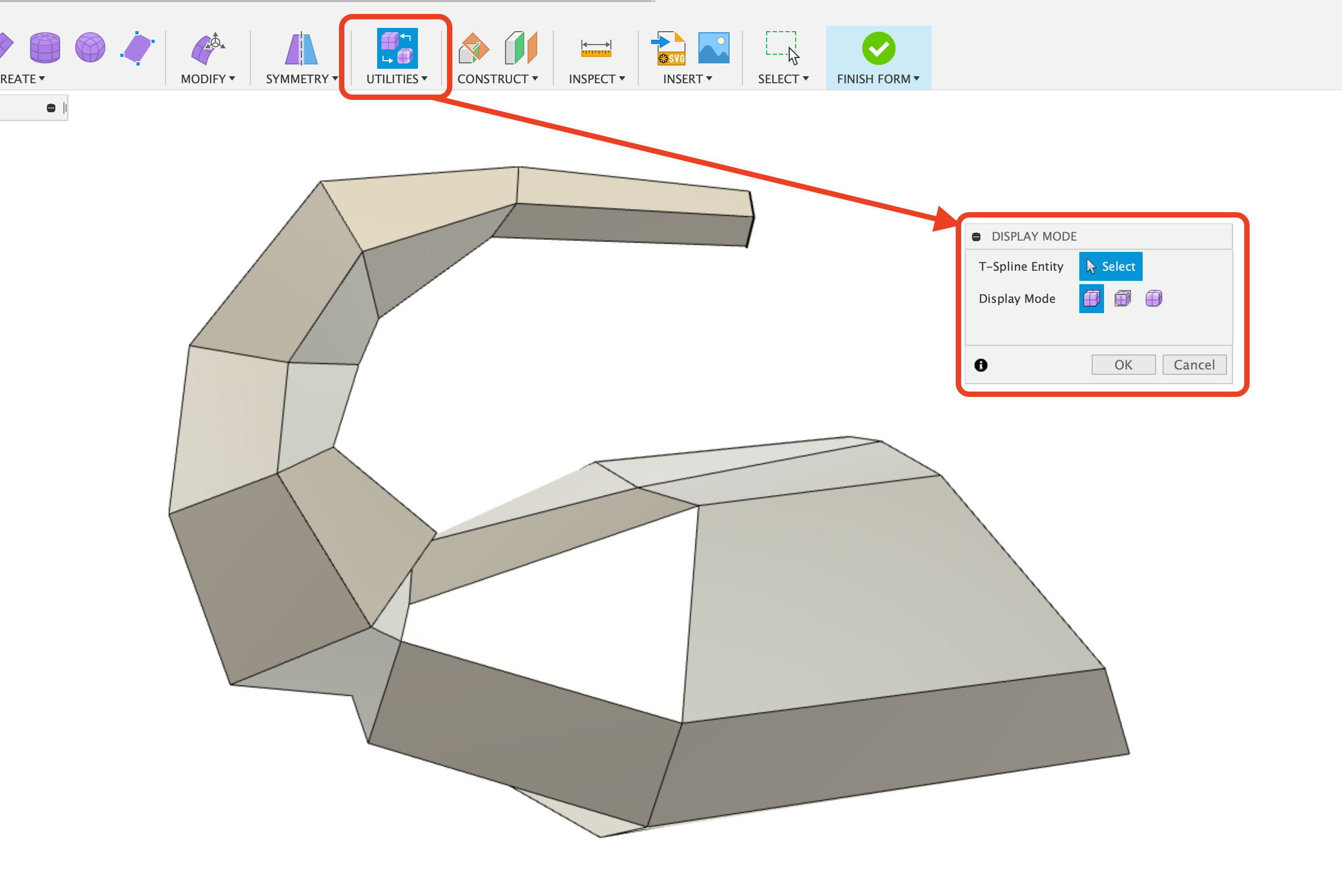
Task: Choose Box display mode
Action: 1091,299
